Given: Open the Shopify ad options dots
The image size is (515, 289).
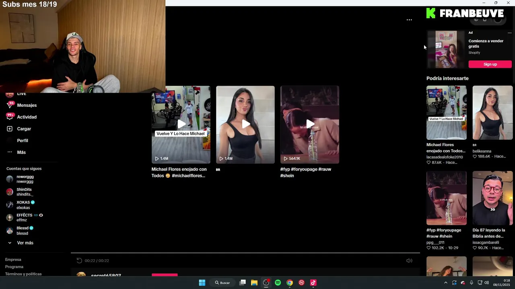Looking at the screenshot, I should point(509,33).
